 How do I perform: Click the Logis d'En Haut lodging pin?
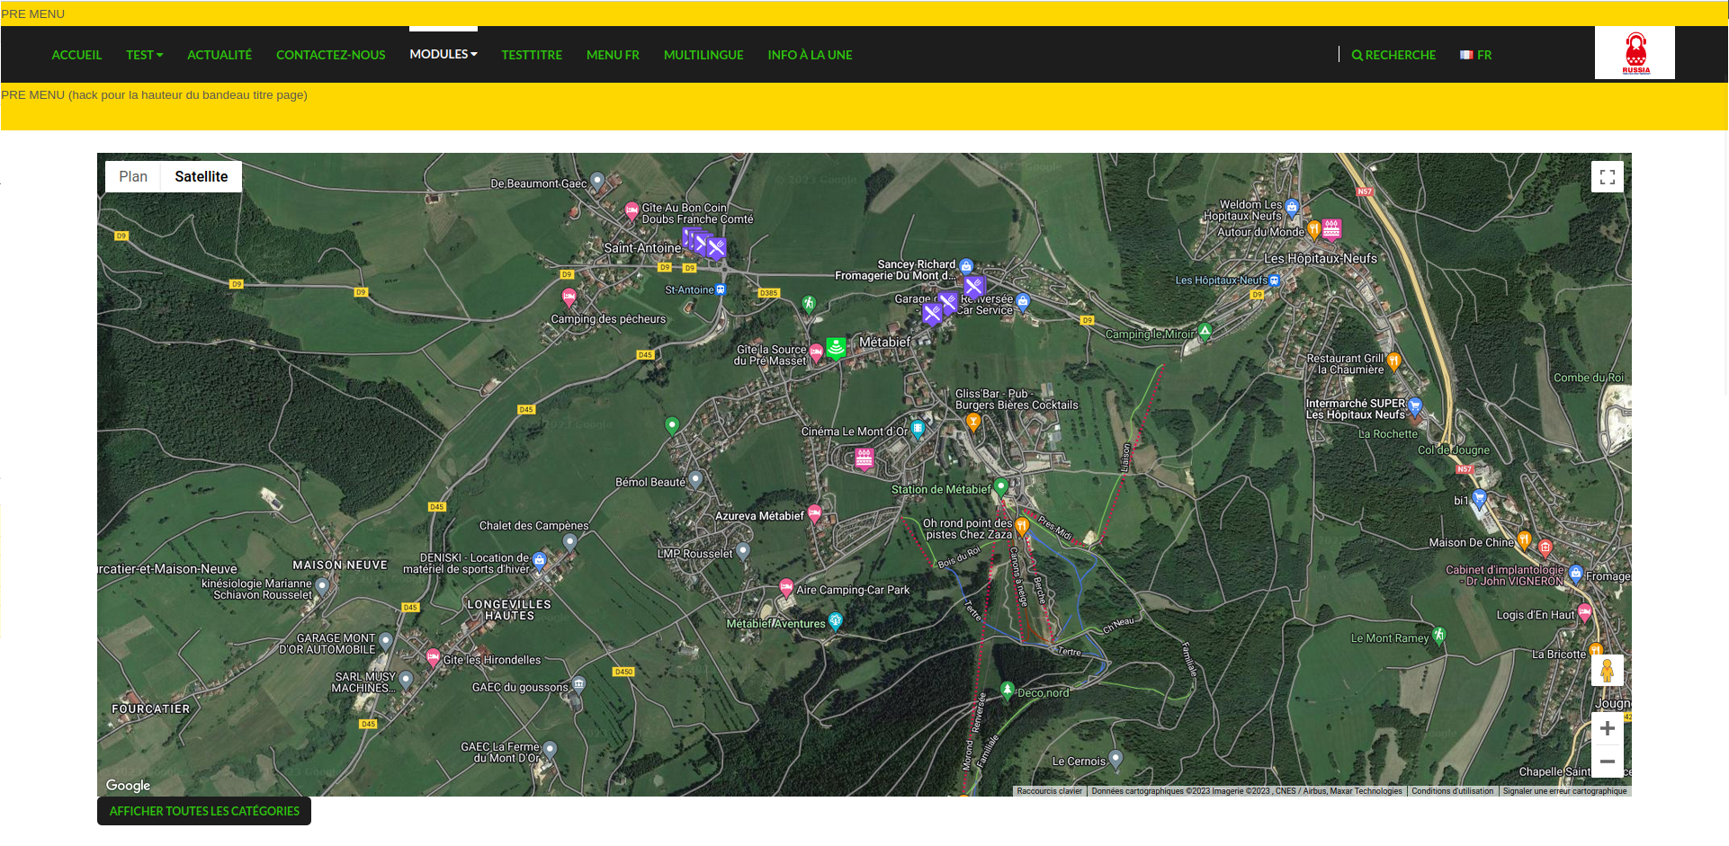(1584, 612)
